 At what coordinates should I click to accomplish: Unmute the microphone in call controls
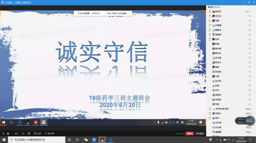[3, 134]
